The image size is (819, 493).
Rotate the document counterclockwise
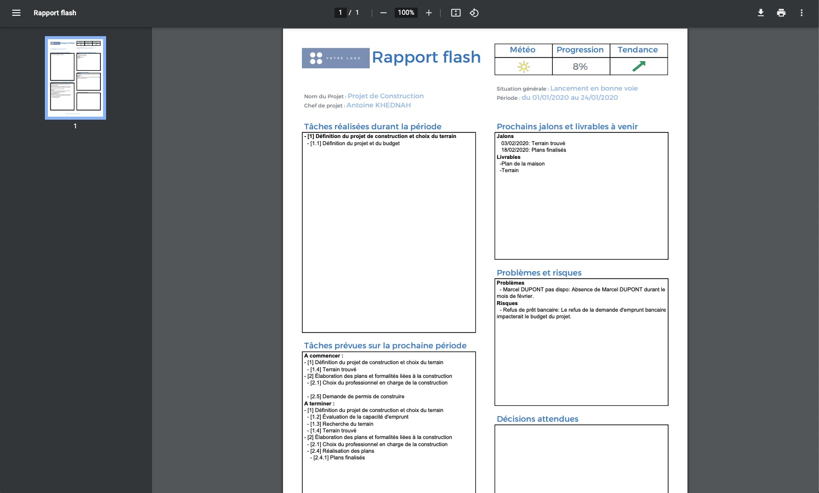(474, 13)
